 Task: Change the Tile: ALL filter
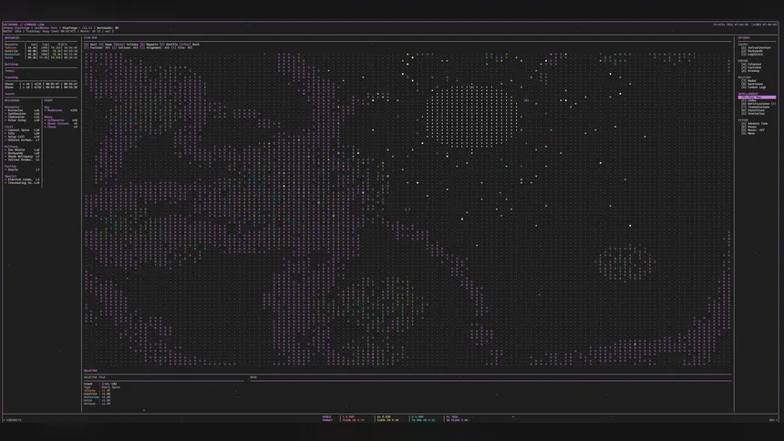point(184,47)
